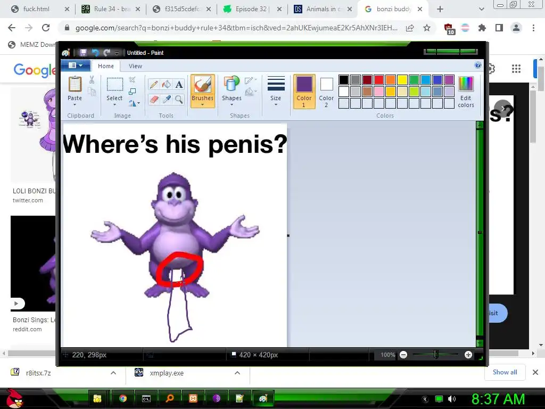Click Chrome back arrow

(x=12, y=28)
